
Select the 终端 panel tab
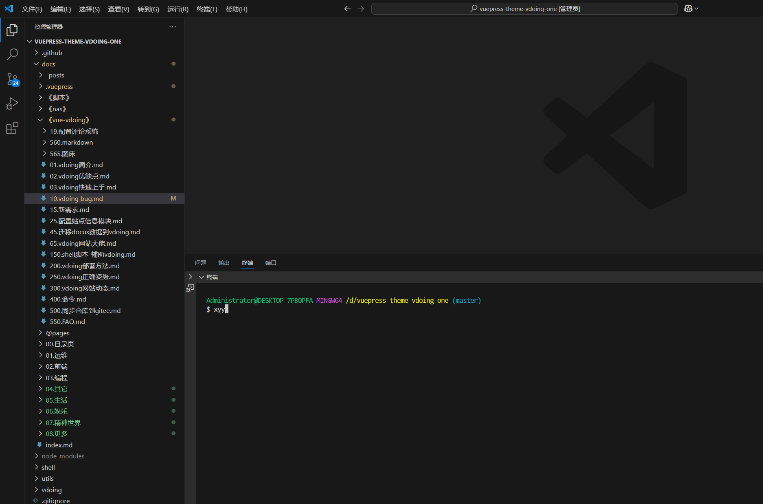pos(247,263)
